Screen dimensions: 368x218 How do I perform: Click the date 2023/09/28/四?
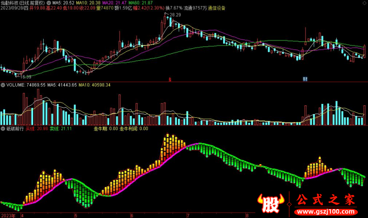(14, 8)
